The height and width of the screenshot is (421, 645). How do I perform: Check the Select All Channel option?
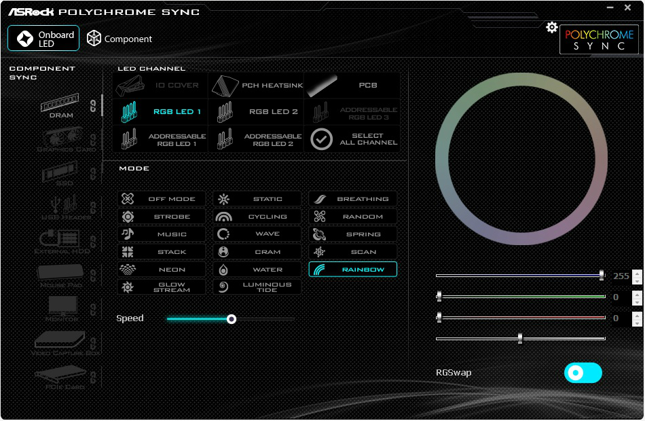pos(352,139)
